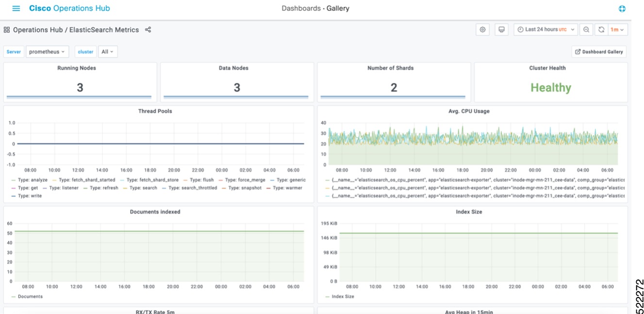Image resolution: width=644 pixels, height=314 pixels.
Task: Open dashboard settings via the gear icon
Action: [482, 29]
